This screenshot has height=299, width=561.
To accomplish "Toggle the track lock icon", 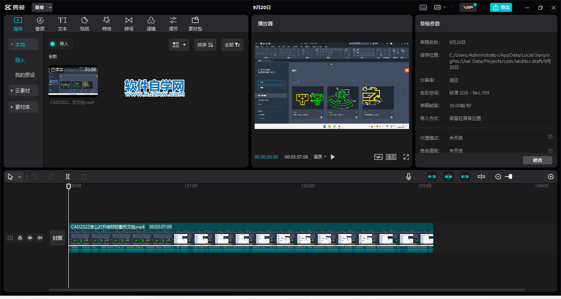I will [20, 238].
